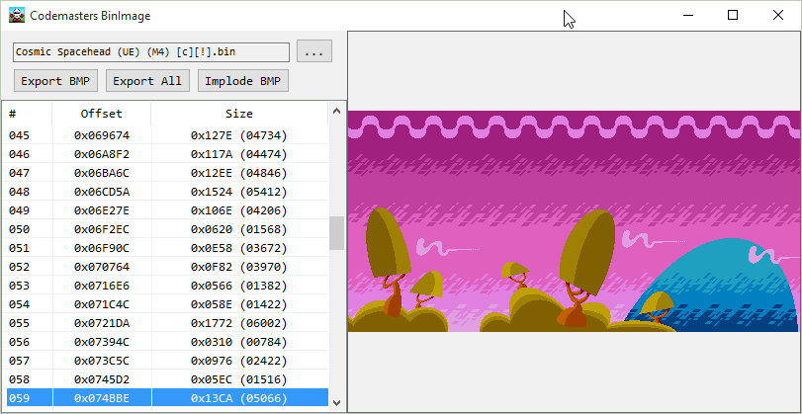Select row 057 in the list
802x414 pixels.
pyautogui.click(x=165, y=361)
